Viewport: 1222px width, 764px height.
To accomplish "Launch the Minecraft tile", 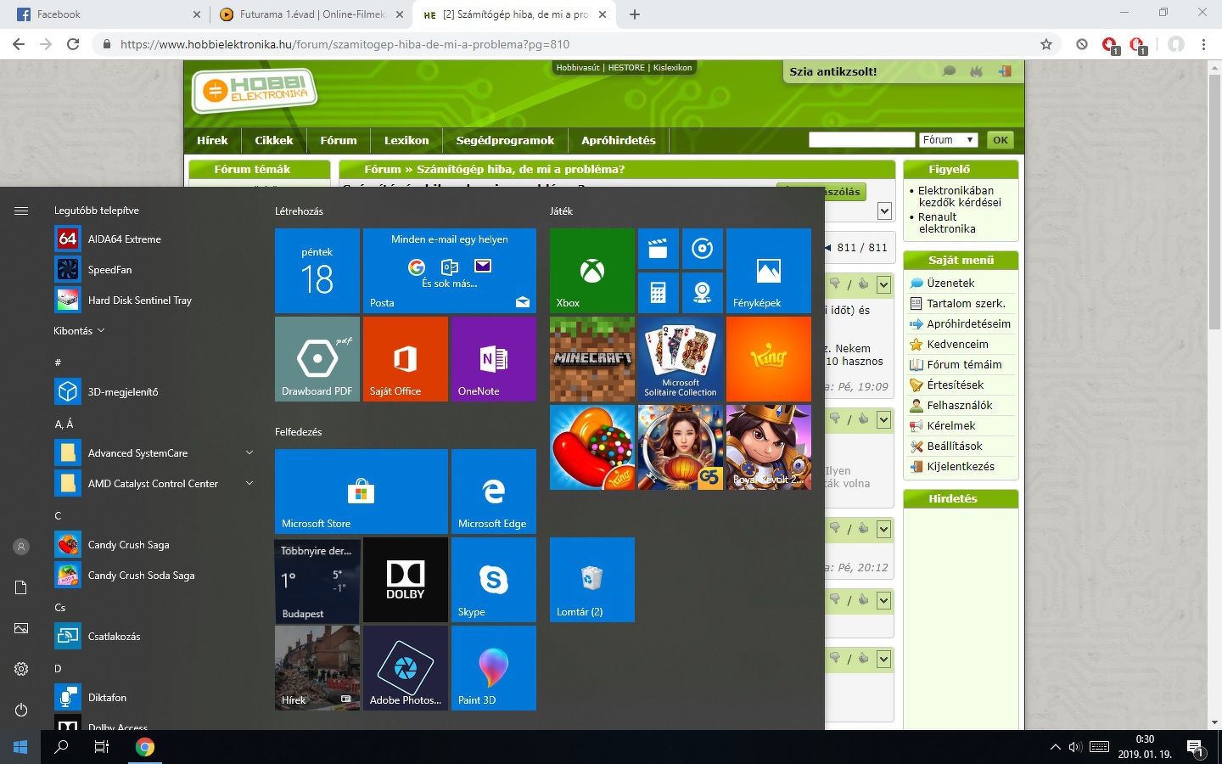I will coord(592,359).
